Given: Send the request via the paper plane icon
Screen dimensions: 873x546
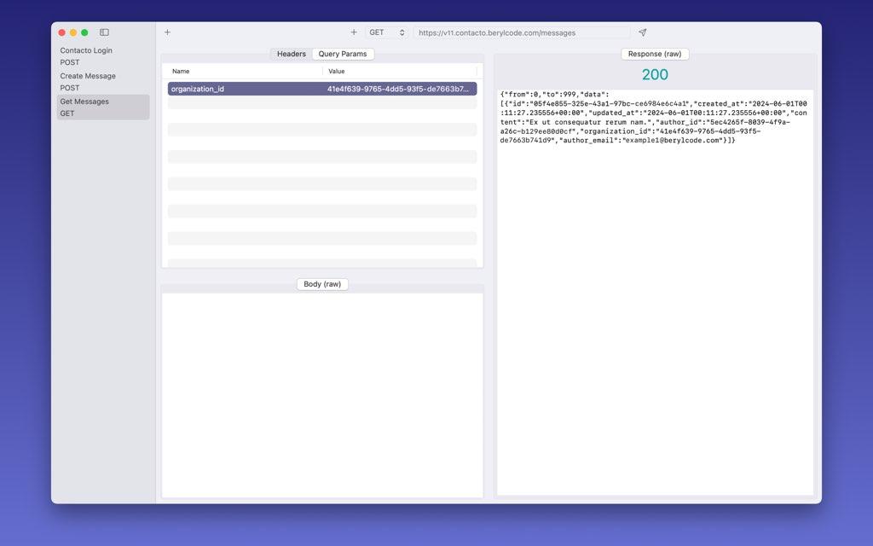Looking at the screenshot, I should [642, 32].
